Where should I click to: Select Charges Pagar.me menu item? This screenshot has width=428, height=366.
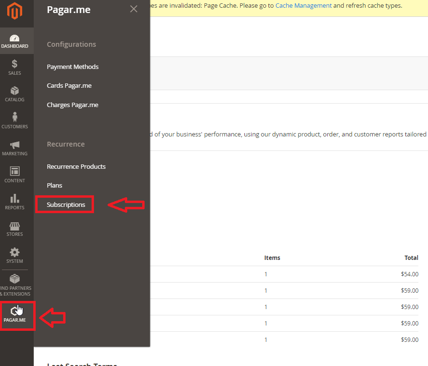73,105
